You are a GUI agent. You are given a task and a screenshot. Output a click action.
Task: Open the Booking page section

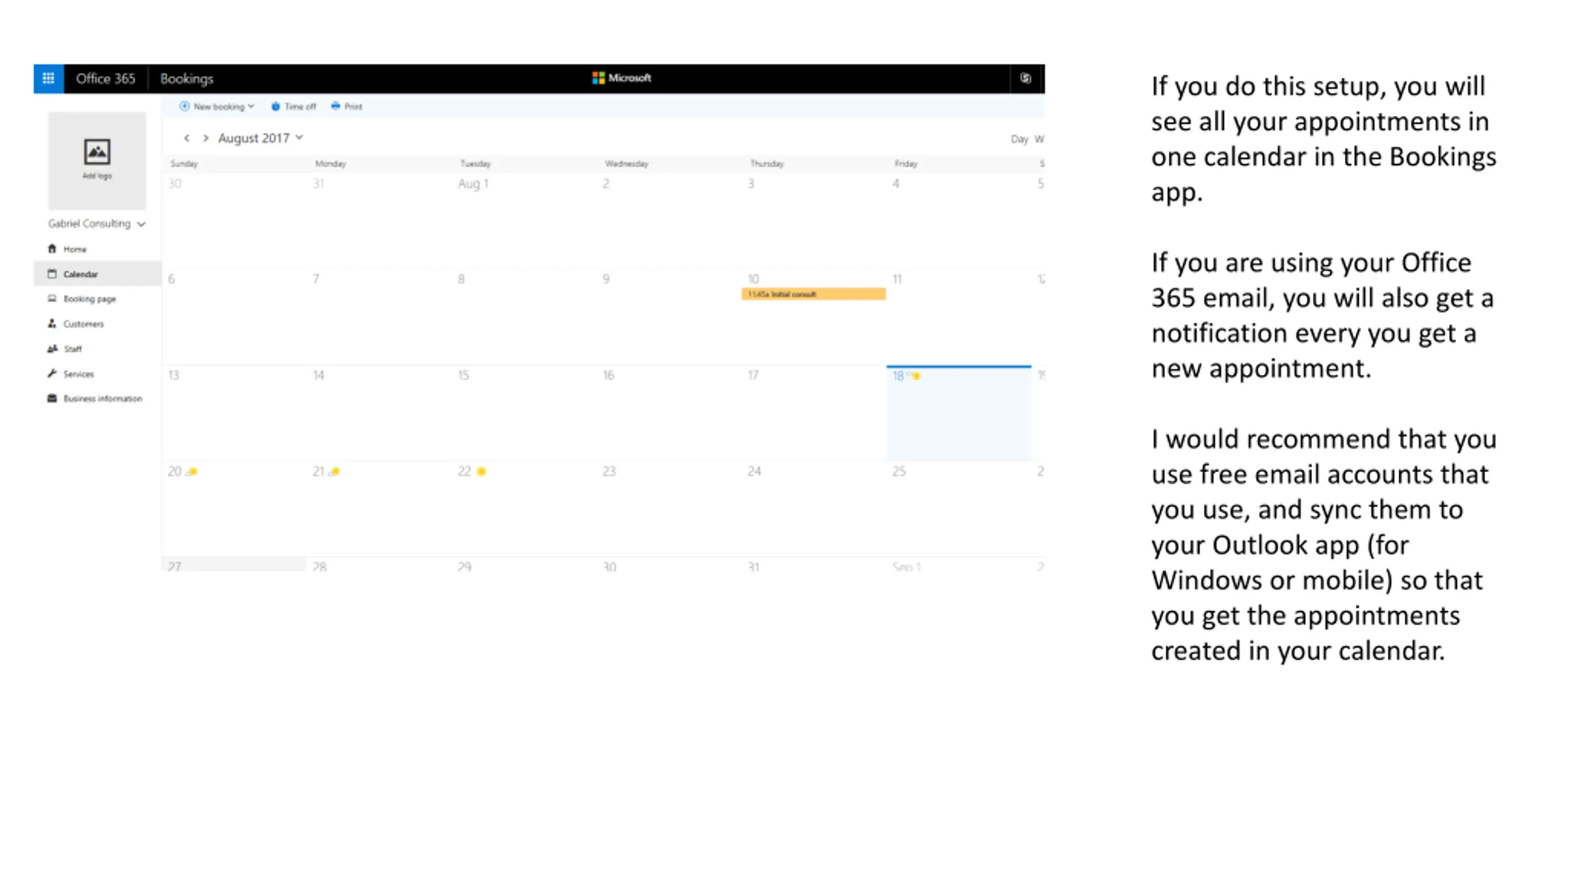coord(89,299)
